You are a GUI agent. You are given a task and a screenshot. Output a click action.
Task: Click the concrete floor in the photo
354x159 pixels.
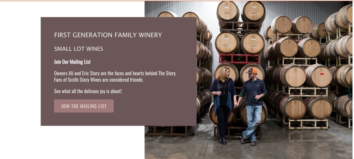coord(299,145)
